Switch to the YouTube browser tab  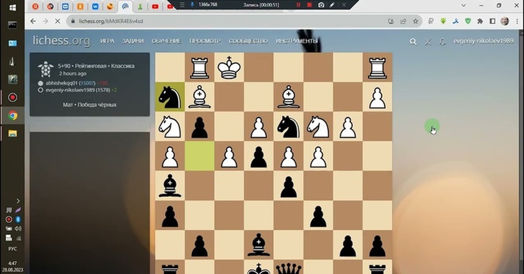155,6
